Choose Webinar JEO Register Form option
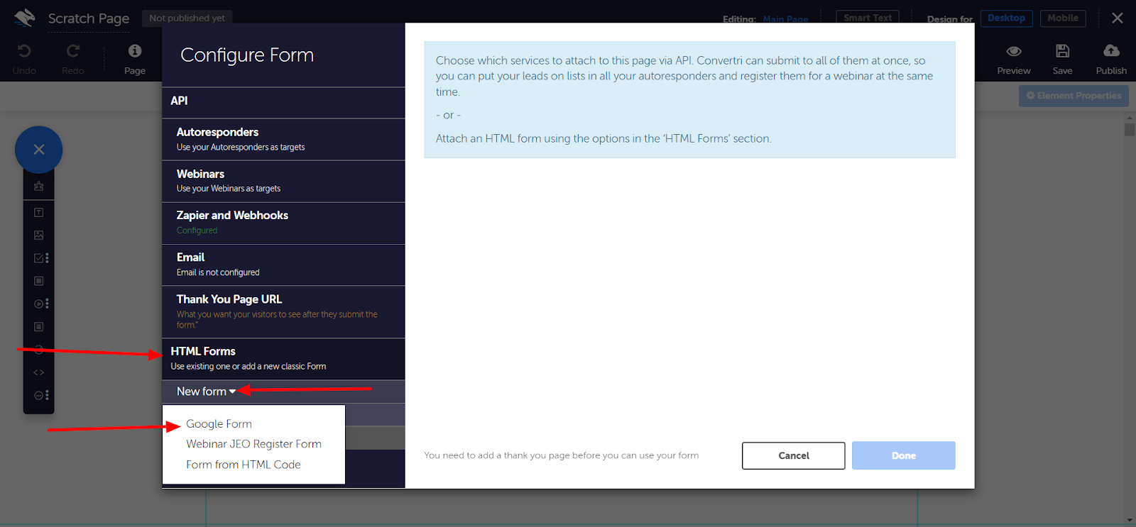 pyautogui.click(x=253, y=444)
